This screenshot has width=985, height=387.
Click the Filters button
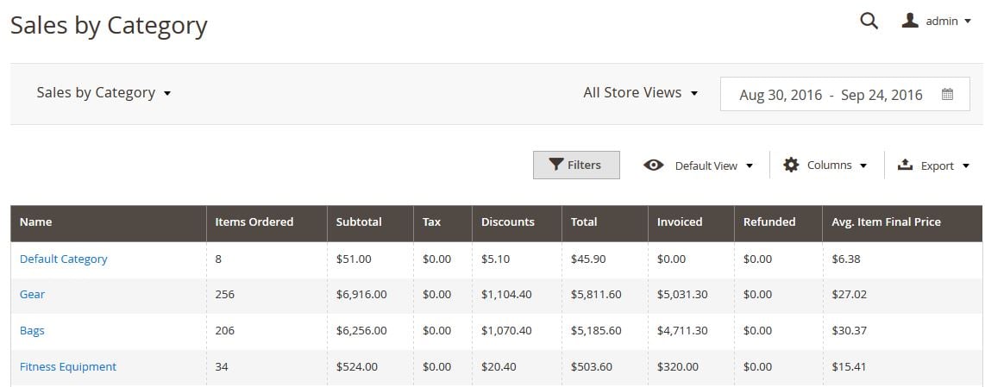[576, 165]
